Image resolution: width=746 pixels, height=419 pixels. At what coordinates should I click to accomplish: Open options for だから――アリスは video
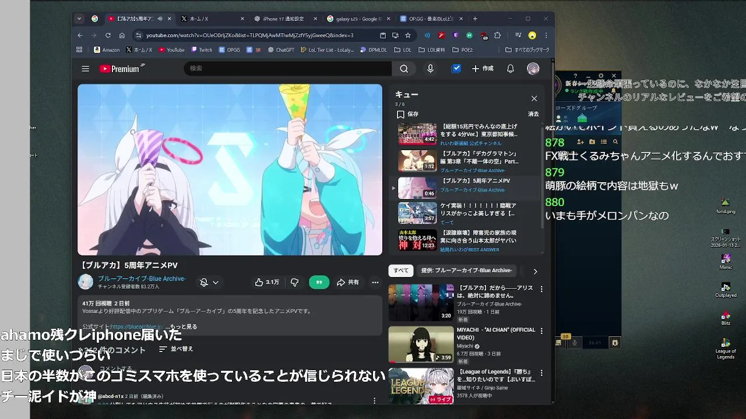coord(541,289)
